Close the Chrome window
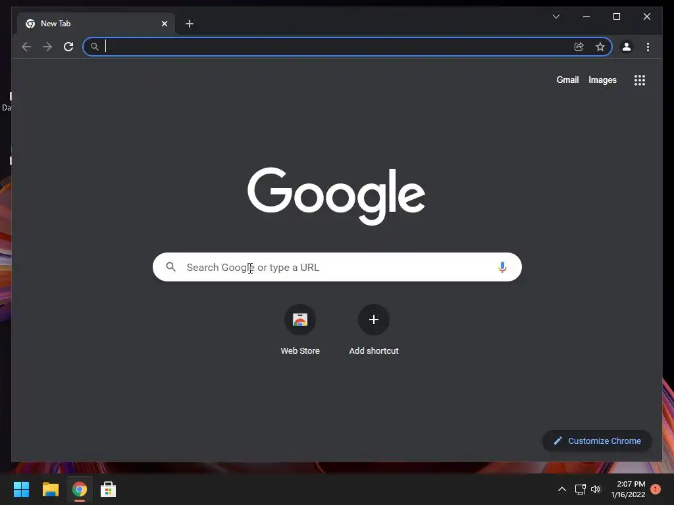674x505 pixels. [646, 16]
